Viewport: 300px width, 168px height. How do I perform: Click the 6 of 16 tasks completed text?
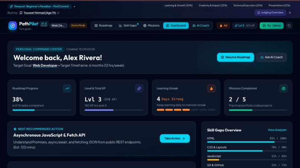tap(28, 105)
